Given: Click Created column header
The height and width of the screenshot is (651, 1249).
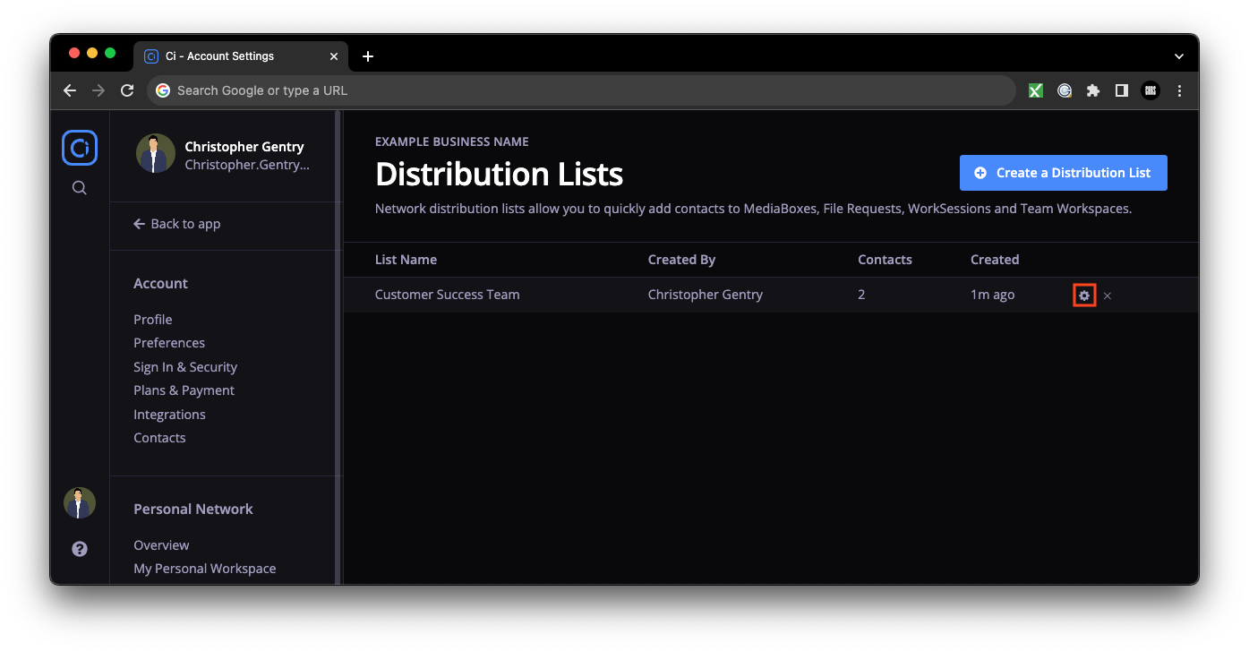Looking at the screenshot, I should (x=995, y=260).
